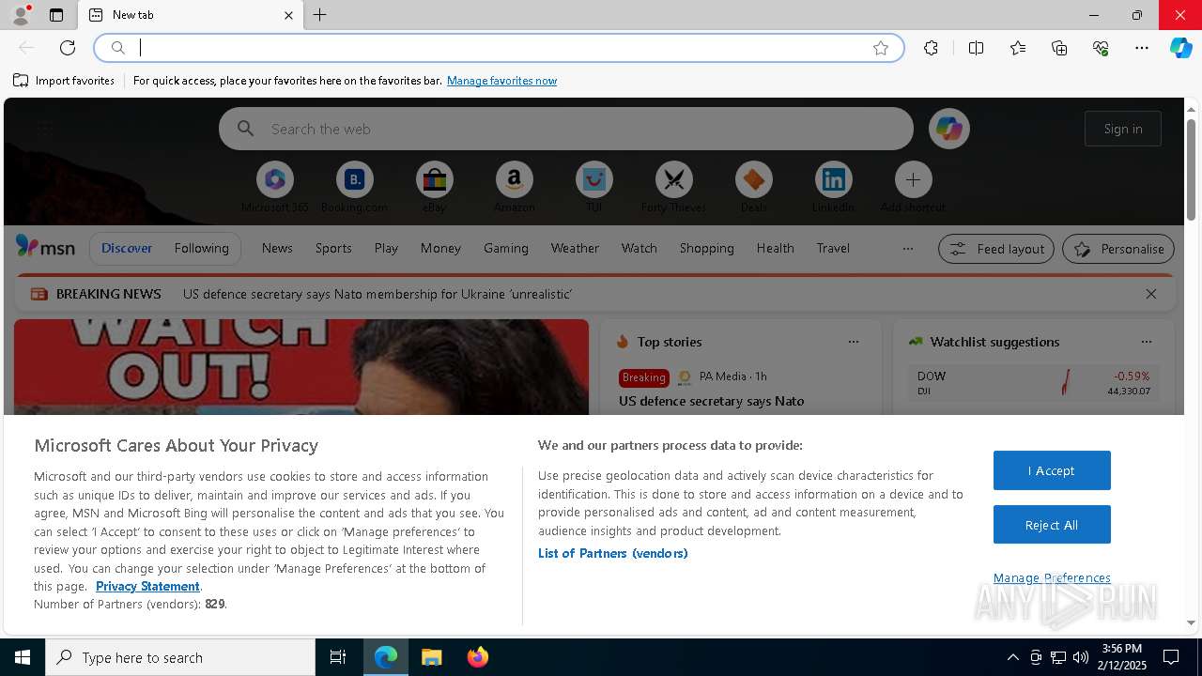Launch Firefox from taskbar
The width and height of the screenshot is (1202, 676).
point(477,657)
